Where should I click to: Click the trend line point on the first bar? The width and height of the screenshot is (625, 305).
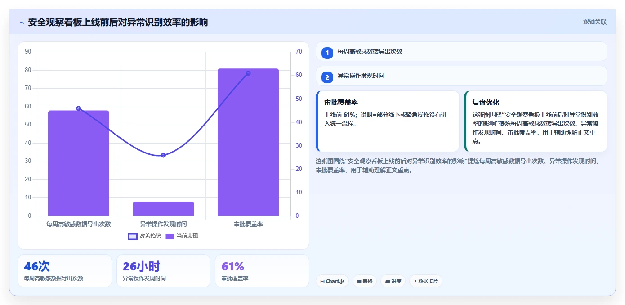tap(79, 108)
